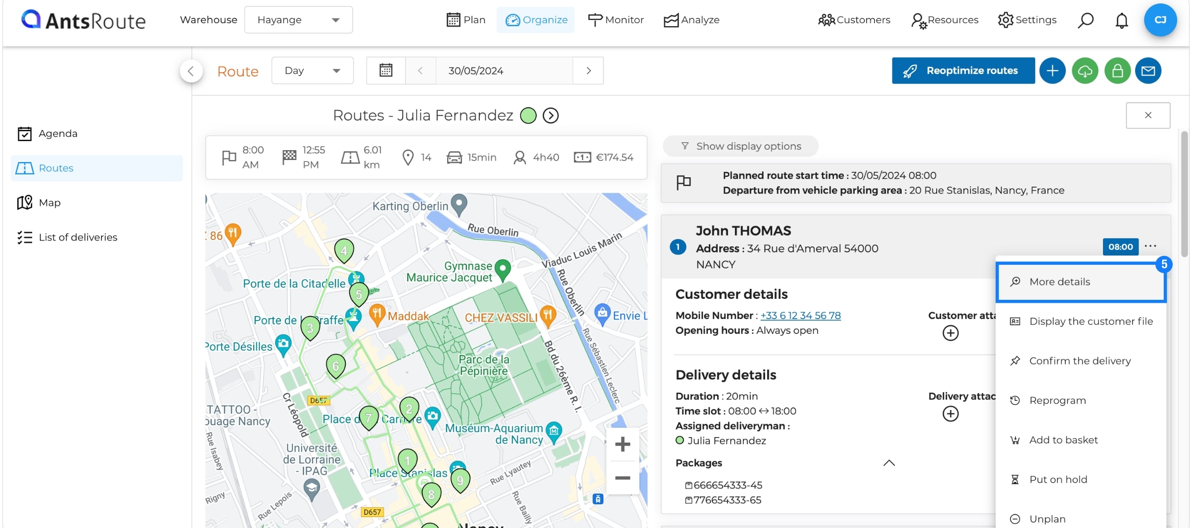Image resolution: width=1192 pixels, height=528 pixels.
Task: Zoom out on the map
Action: pyautogui.click(x=622, y=478)
